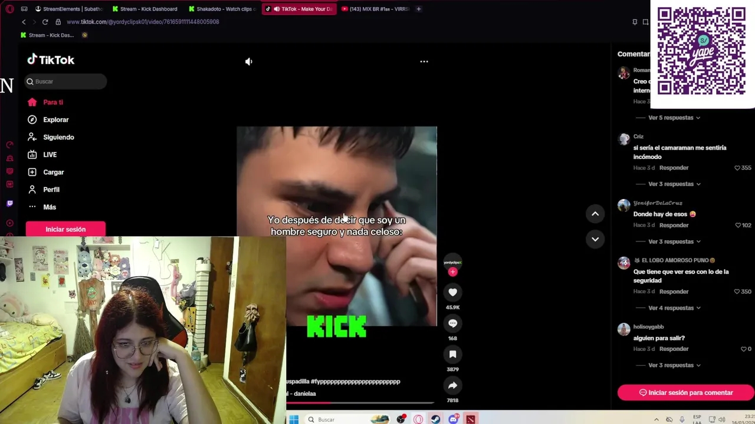Open Opera sidebar GX Control speedometer icon
The width and height of the screenshot is (755, 424).
pyautogui.click(x=9, y=145)
